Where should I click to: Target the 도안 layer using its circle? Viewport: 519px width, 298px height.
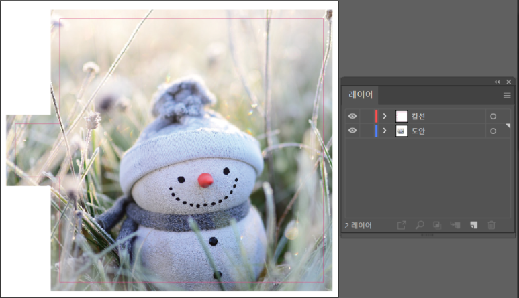[x=493, y=131]
